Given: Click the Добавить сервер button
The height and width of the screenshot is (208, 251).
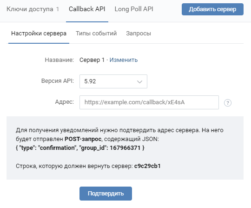Looking at the screenshot, I should click(212, 9).
